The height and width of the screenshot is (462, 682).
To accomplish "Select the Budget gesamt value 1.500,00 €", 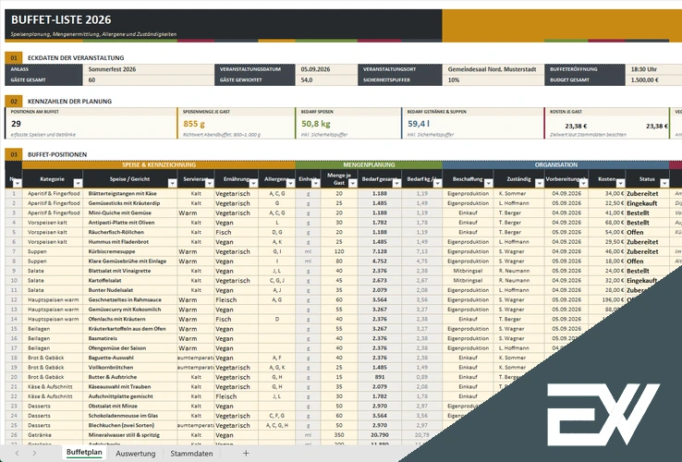I will 653,80.
